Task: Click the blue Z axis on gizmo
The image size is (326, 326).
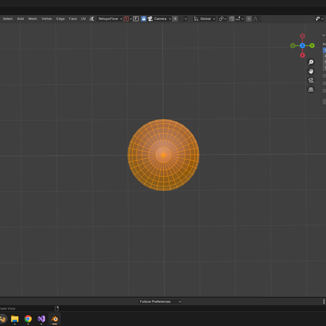Action: 302,46
